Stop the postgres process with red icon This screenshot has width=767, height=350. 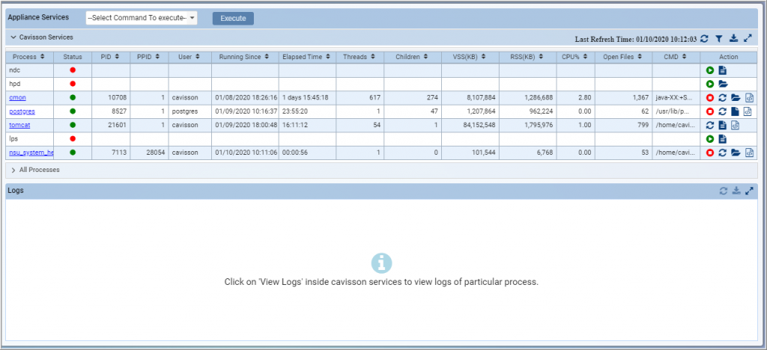tap(710, 111)
